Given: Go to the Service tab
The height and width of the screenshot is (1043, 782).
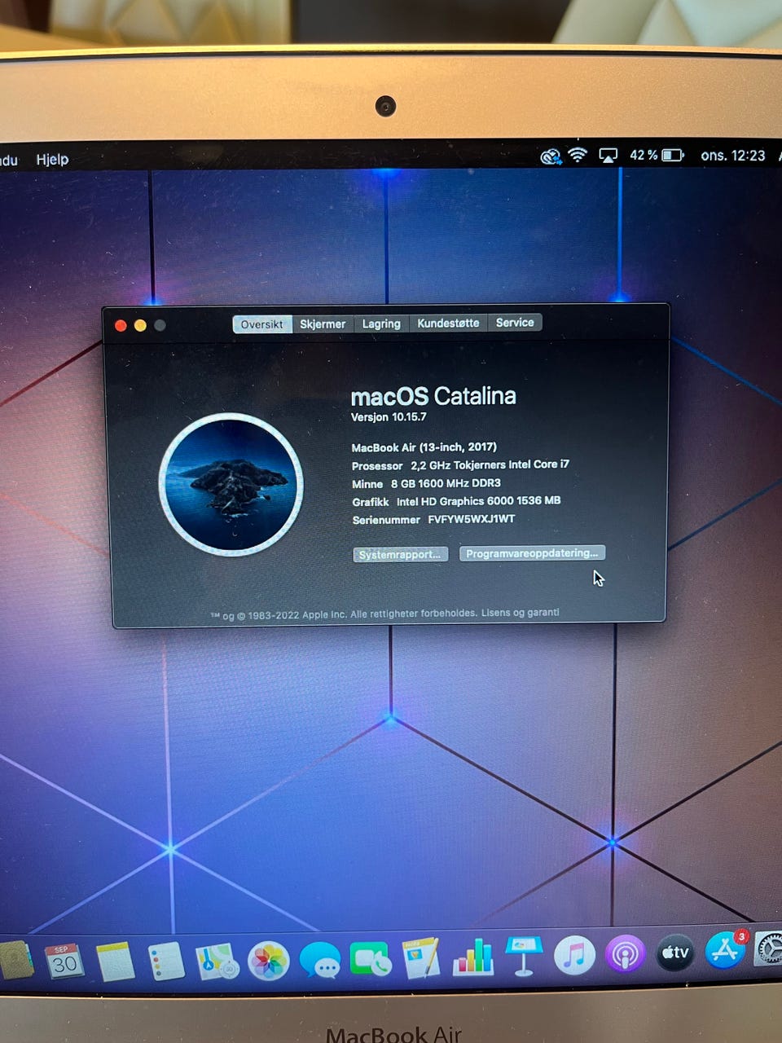Looking at the screenshot, I should (515, 323).
